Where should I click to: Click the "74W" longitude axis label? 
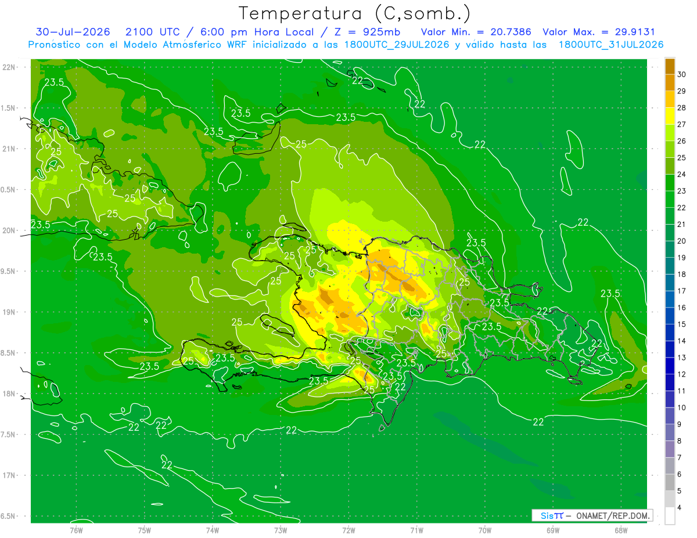point(213,530)
